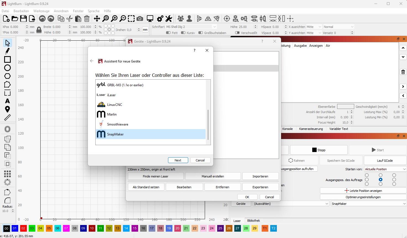This screenshot has width=407, height=238.
Task: Open the Schriftart font dropdown
Action: pyautogui.click(x=191, y=27)
